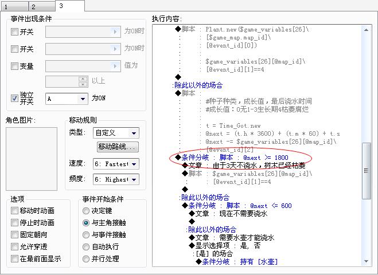Select the t = Time_Got.new script line
The height and width of the screenshot is (275, 378).
(x=233, y=125)
